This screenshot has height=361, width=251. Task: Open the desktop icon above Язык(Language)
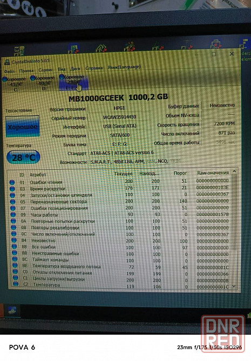(x=130, y=46)
